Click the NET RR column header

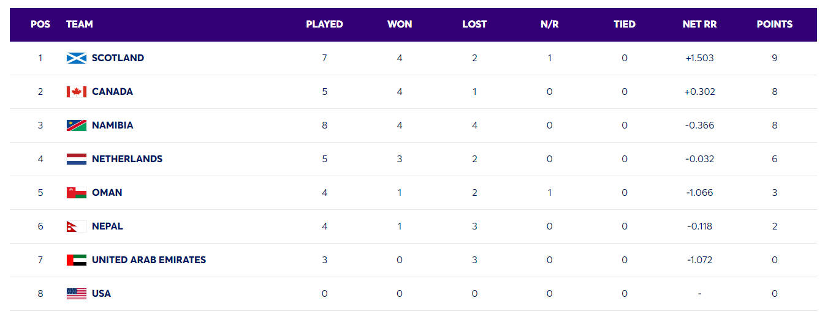pos(699,24)
